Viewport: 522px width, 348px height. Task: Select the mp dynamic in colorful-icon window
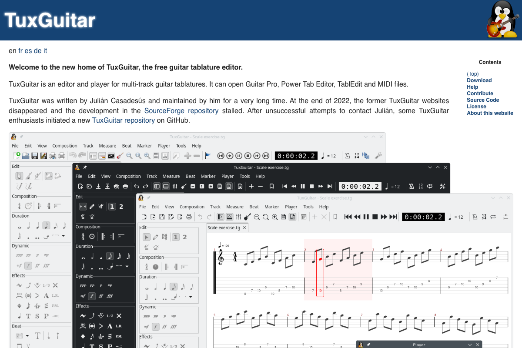click(47, 255)
